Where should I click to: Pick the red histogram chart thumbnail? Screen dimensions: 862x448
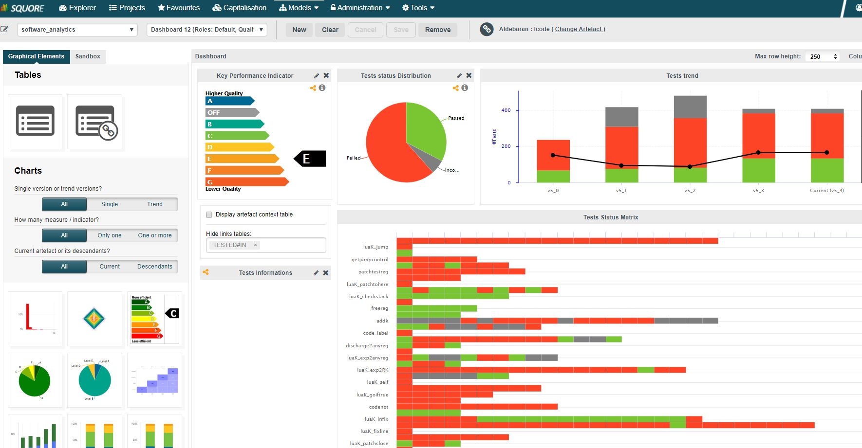point(35,319)
